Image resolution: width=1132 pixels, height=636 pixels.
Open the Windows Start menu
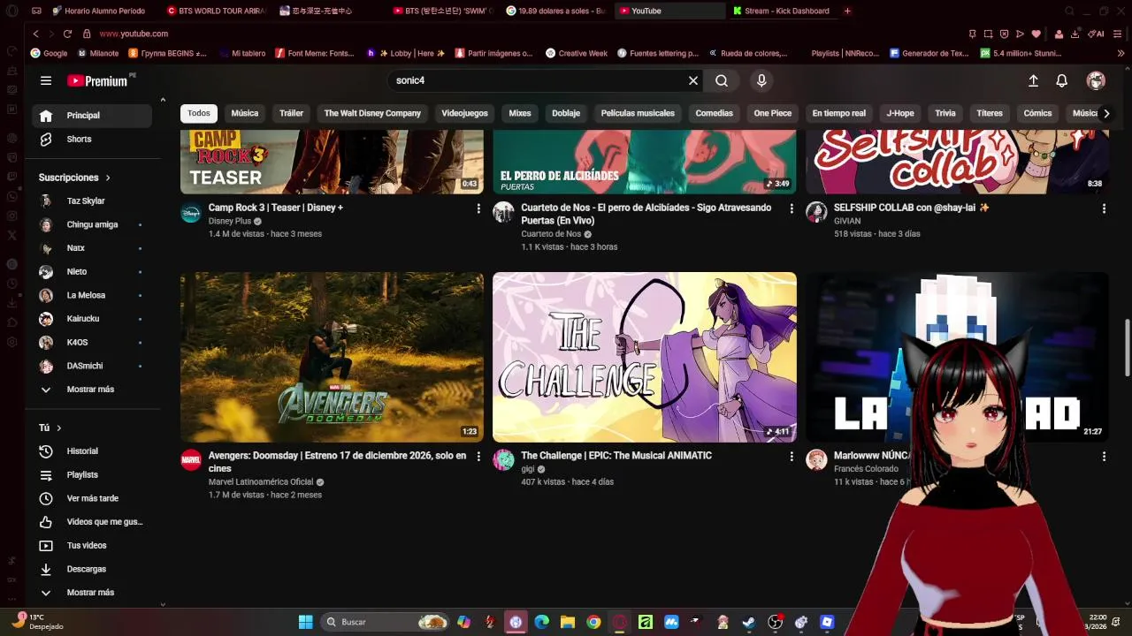(x=305, y=622)
